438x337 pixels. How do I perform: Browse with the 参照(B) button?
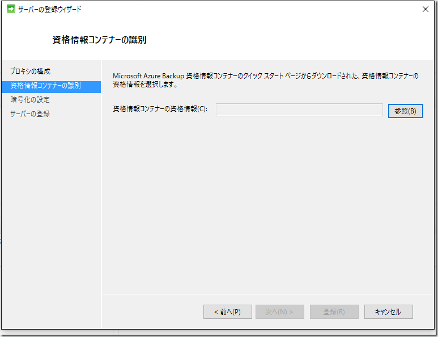[405, 111]
